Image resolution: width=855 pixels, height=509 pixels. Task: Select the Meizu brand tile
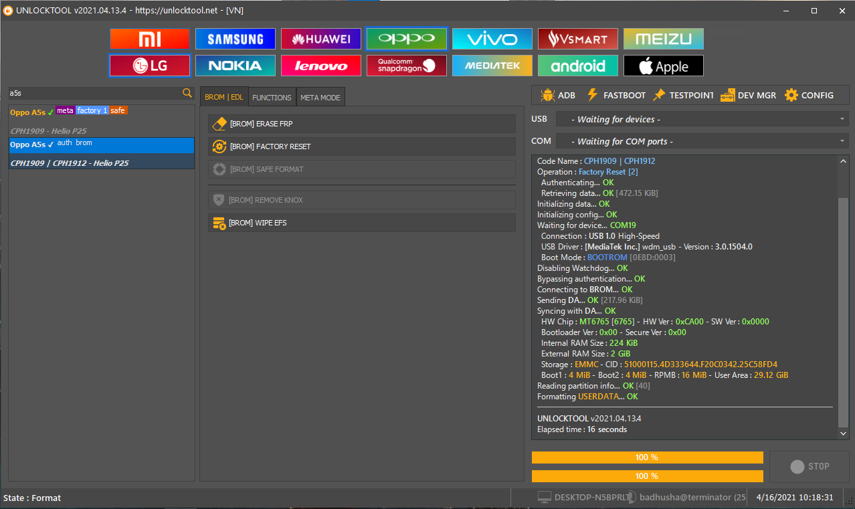click(664, 39)
